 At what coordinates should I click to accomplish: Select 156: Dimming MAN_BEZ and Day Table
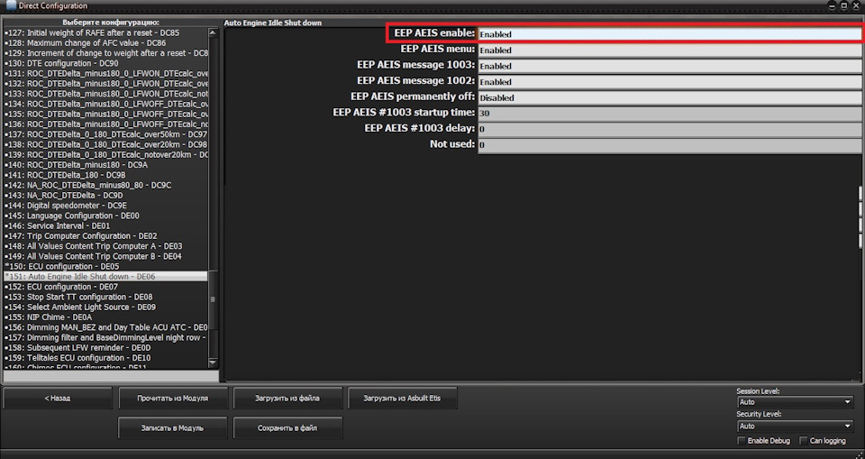(x=106, y=327)
